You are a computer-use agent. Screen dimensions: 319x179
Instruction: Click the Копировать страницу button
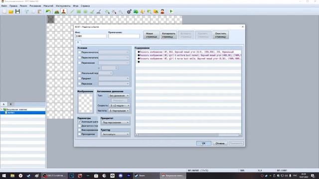[168, 35]
